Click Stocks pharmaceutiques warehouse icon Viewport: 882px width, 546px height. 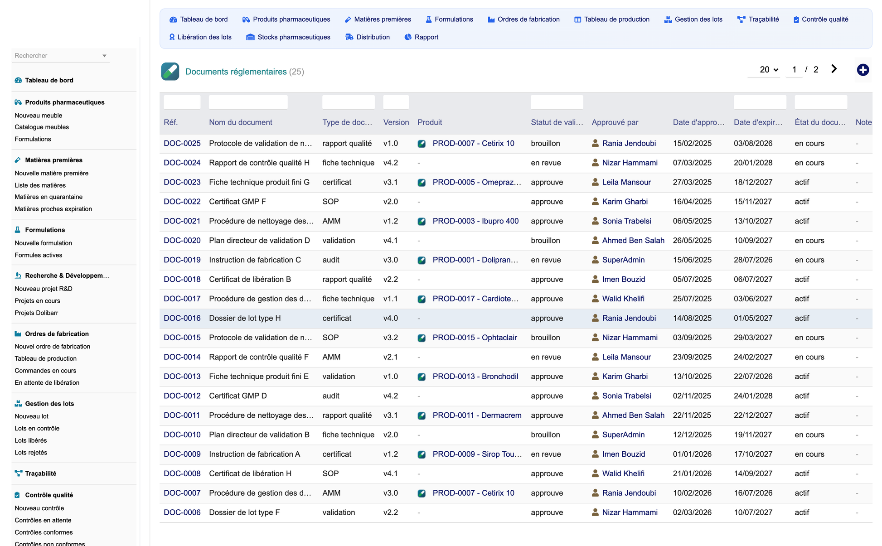pyautogui.click(x=250, y=37)
